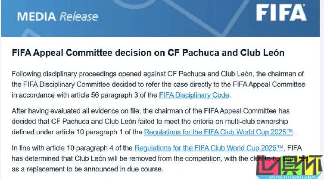Open the Regulations link following "article 10 paragraph 4"
The height and width of the screenshot is (180, 324).
209,148
